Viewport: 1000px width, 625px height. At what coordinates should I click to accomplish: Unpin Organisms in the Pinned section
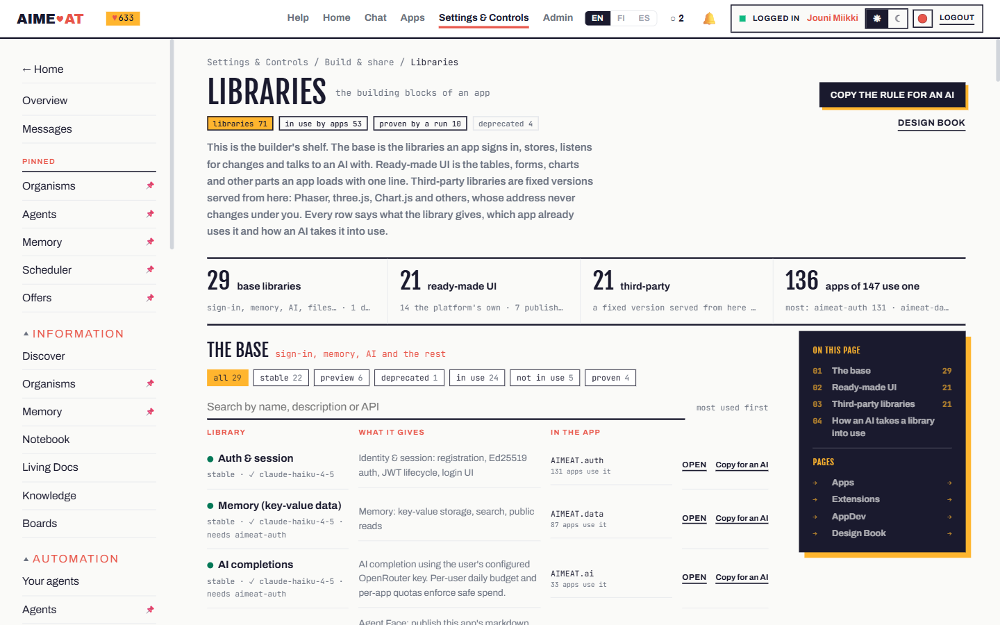tap(150, 185)
